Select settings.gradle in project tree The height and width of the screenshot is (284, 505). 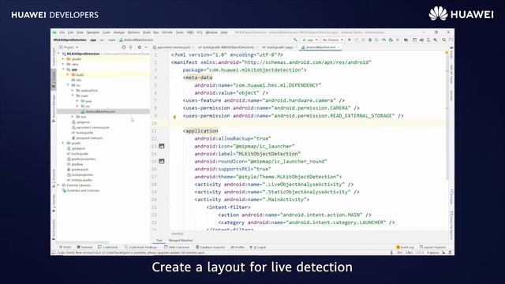pyautogui.click(x=79, y=180)
